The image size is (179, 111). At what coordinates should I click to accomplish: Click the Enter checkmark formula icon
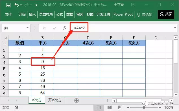tap(54, 28)
